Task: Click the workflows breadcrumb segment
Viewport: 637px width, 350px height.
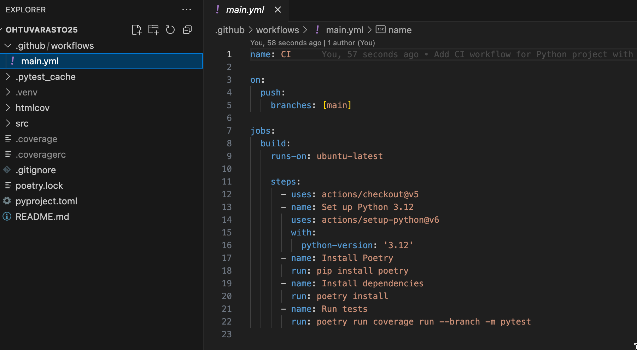Action: click(277, 30)
